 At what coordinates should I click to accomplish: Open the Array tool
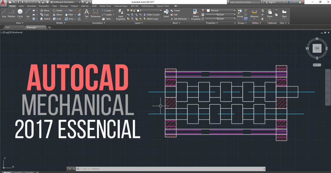coord(69,19)
